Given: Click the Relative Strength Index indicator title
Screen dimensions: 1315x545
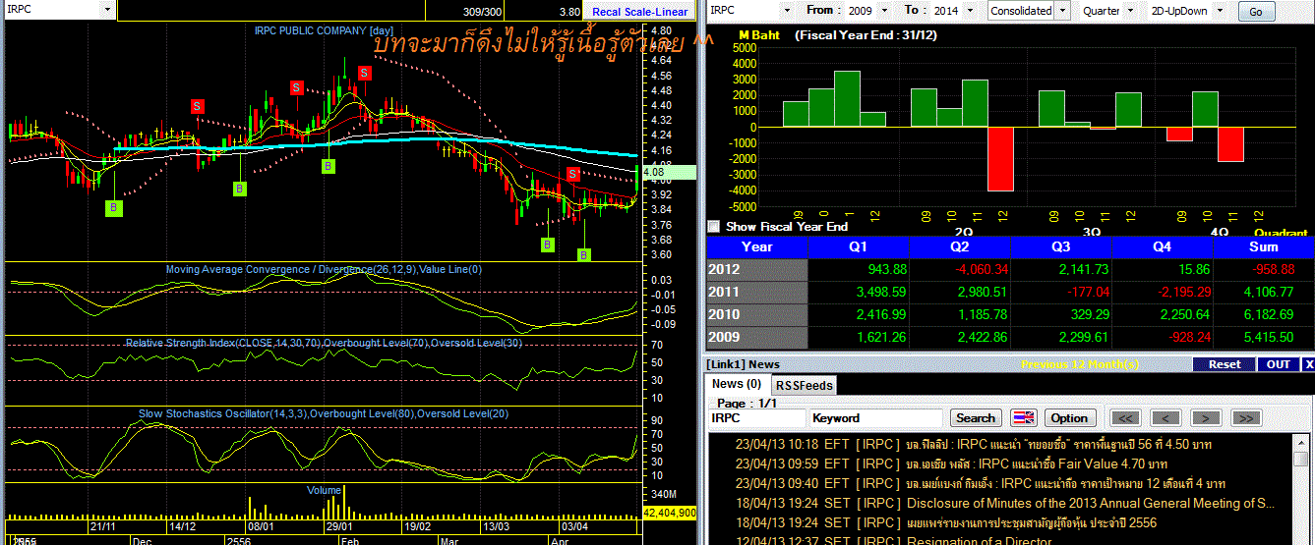Looking at the screenshot, I should pyautogui.click(x=324, y=343).
